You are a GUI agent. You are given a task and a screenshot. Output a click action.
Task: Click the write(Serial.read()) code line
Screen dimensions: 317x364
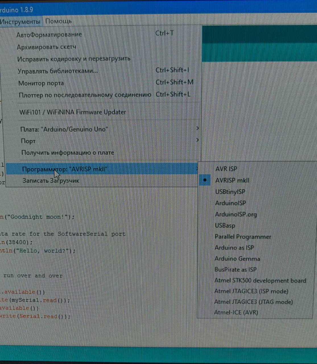[x=35, y=317]
